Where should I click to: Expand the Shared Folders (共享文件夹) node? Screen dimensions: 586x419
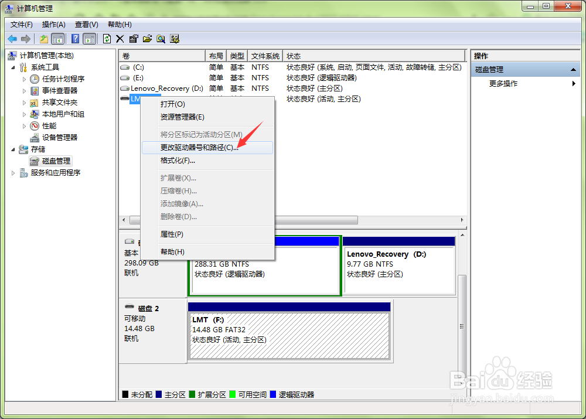[24, 103]
